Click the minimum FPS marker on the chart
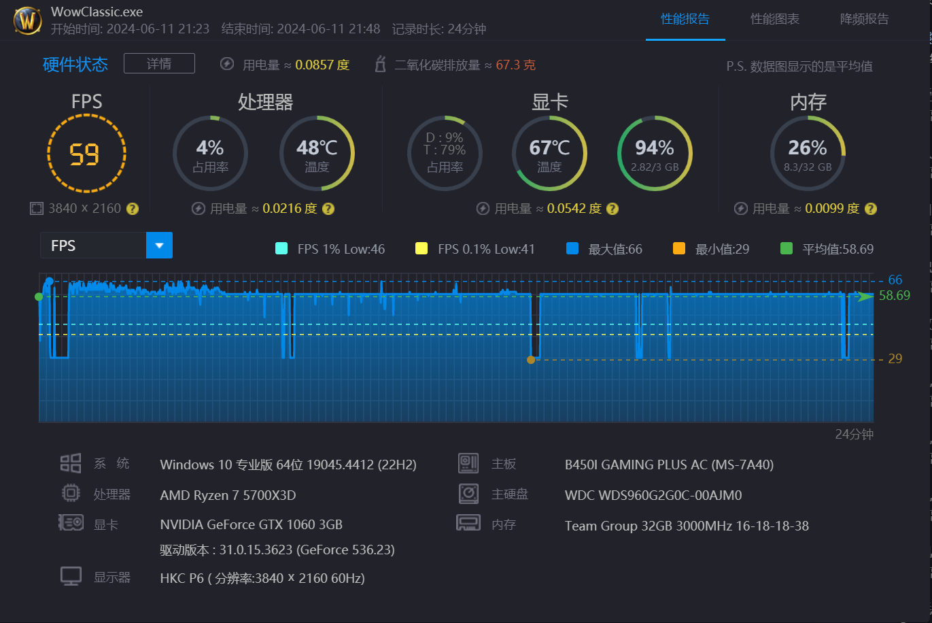This screenshot has width=932, height=623. [531, 360]
